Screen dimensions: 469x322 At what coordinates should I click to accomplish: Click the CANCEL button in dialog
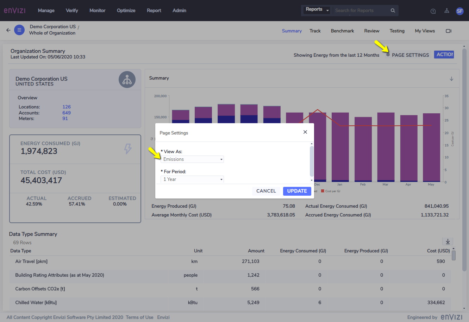coord(266,191)
